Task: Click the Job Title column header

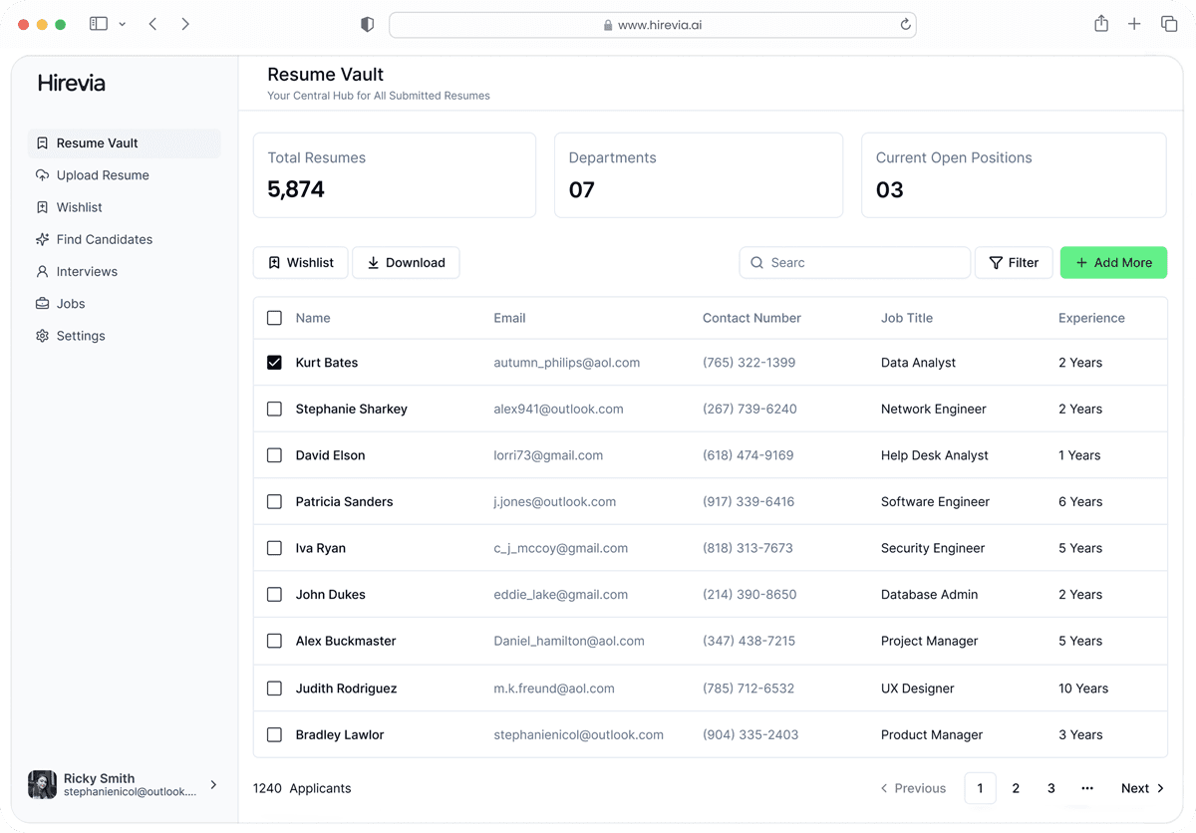Action: tap(907, 318)
